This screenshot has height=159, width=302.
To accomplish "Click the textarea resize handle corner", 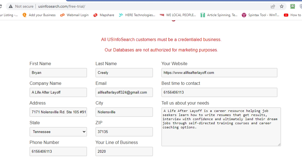I will point(279,144).
